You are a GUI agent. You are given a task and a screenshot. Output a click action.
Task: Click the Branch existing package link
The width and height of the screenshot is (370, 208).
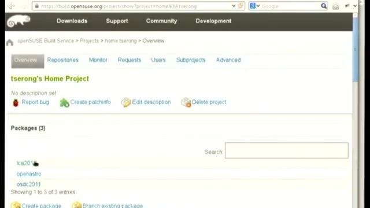click(113, 206)
